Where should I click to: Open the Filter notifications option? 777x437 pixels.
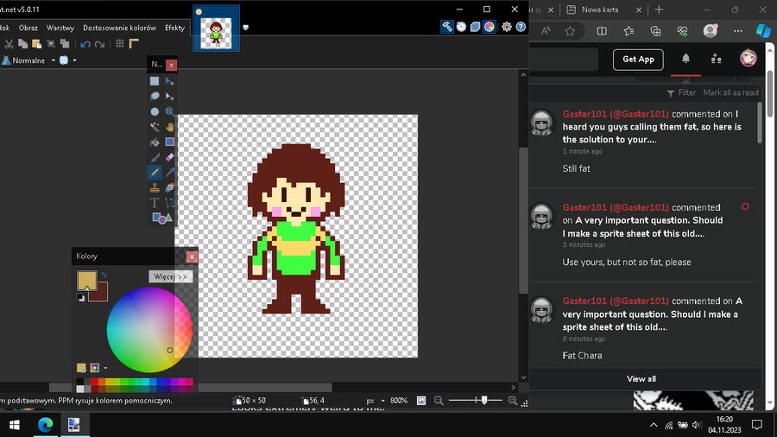[681, 92]
